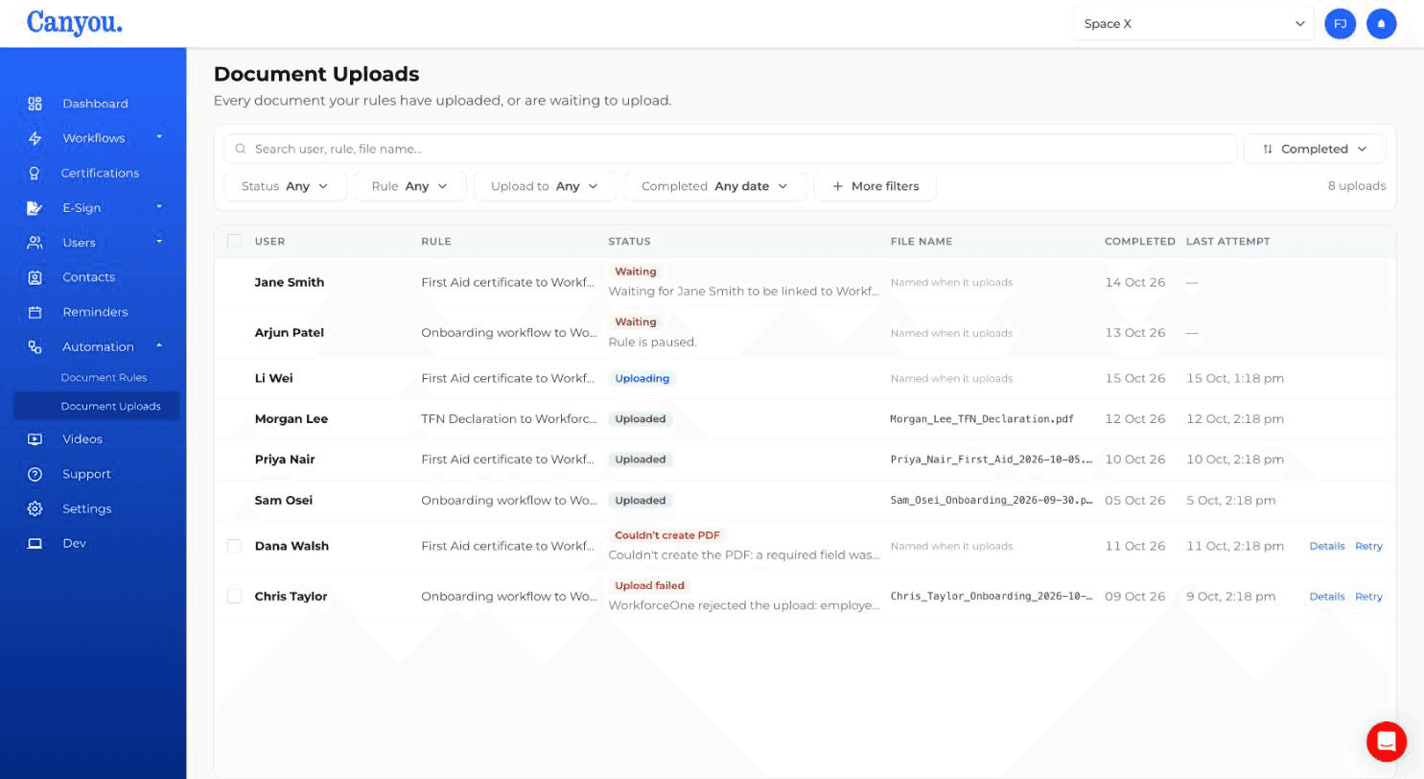Open Contacts in sidebar
The width and height of the screenshot is (1424, 779).
coord(88,277)
